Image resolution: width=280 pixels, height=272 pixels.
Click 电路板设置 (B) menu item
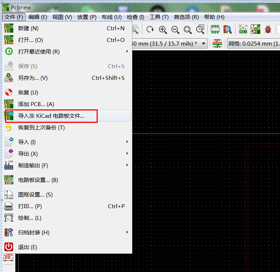click(x=38, y=180)
